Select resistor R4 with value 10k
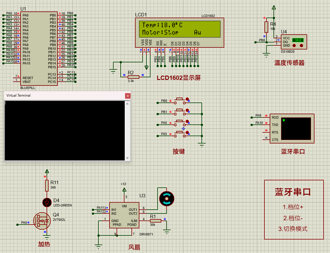Viewport: 330px width, 253px height. [x=266, y=26]
